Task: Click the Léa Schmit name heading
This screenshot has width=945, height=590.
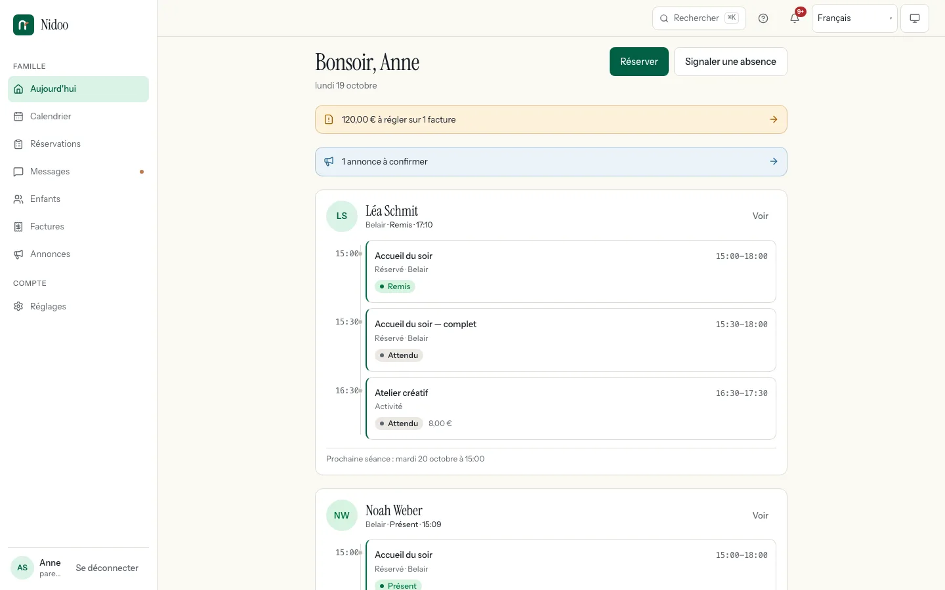Action: coord(392,211)
